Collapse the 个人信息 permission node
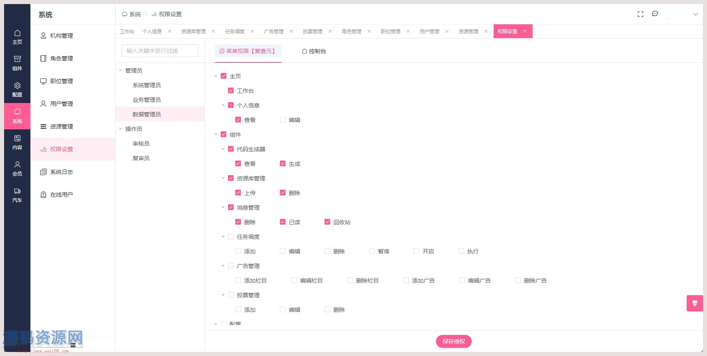The width and height of the screenshot is (707, 356). pyautogui.click(x=223, y=105)
